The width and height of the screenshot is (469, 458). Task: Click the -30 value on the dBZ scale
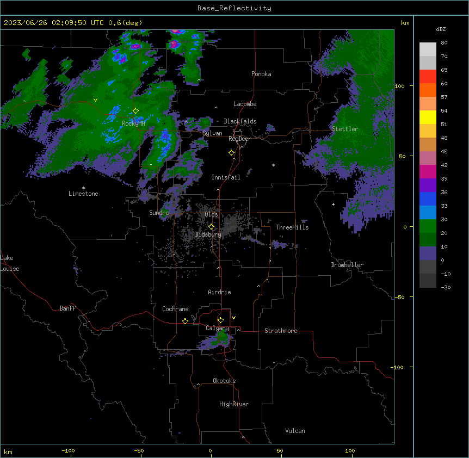446,287
